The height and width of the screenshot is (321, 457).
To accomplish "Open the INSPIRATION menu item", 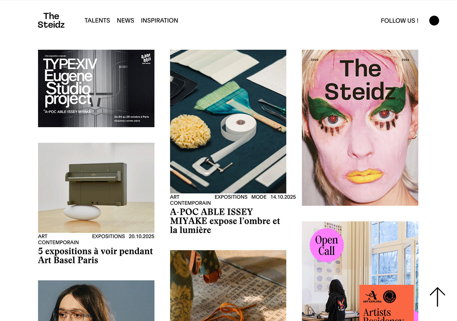I will click(159, 20).
